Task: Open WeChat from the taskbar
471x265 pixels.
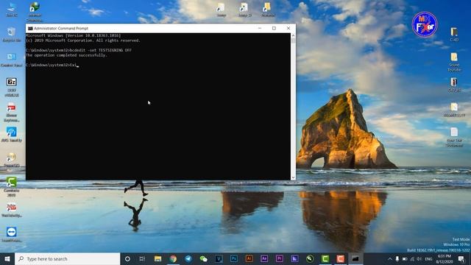Action: coord(204,258)
